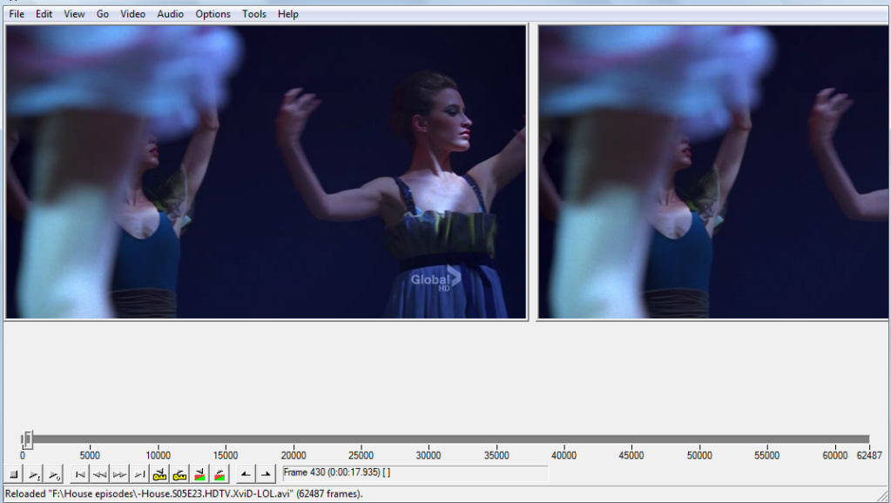This screenshot has height=503, width=891.
Task: Step forward one frame
Action: 120,474
